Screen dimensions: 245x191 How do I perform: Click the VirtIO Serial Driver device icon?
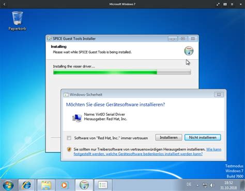click(x=77, y=117)
